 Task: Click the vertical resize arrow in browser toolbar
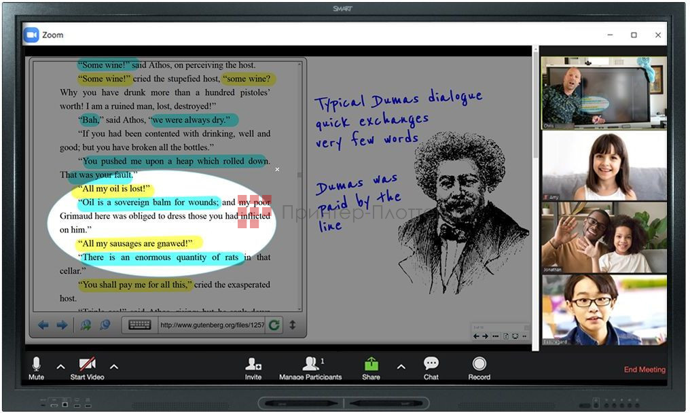pyautogui.click(x=293, y=325)
